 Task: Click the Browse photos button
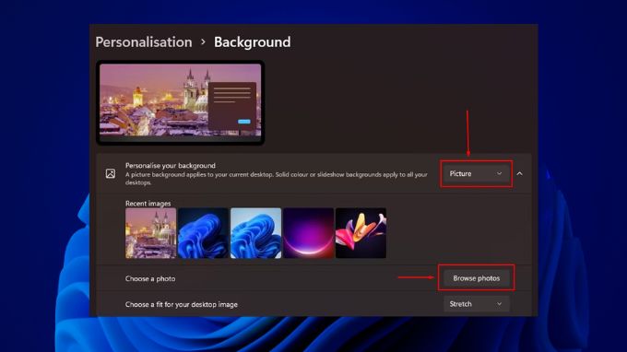tap(477, 278)
